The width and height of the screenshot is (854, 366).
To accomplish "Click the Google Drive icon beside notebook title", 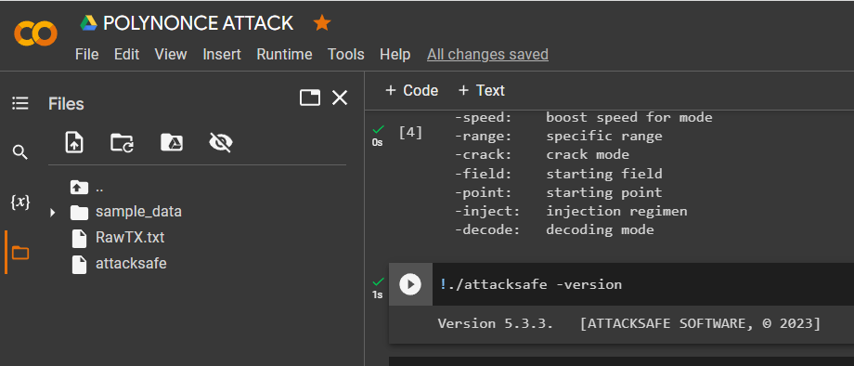I will (x=89, y=23).
